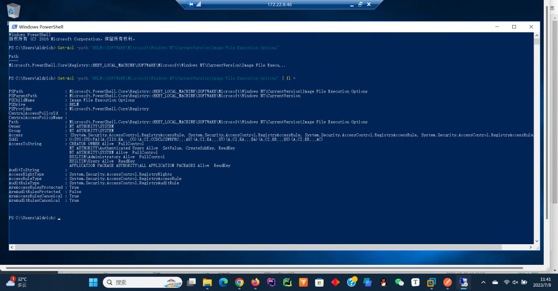Open PhpStorm from the taskbar
Image resolution: width=558 pixels, height=291 pixels.
(x=271, y=282)
